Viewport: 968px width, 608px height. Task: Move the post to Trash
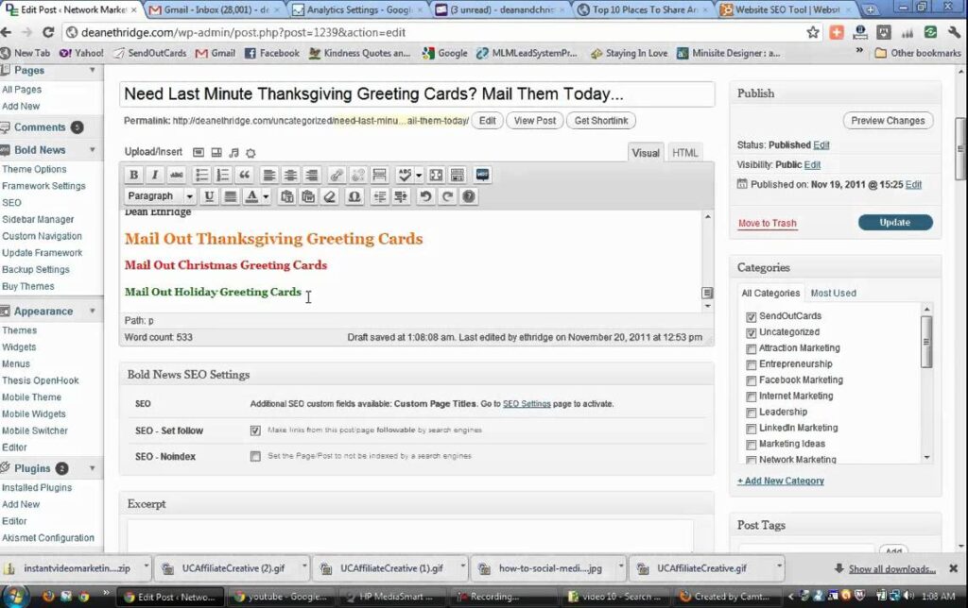click(x=768, y=223)
